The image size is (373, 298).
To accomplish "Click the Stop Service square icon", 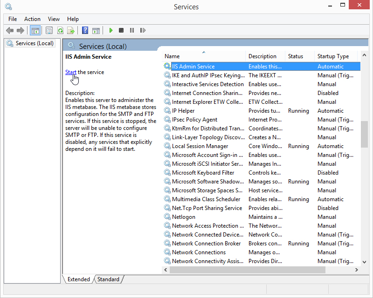I will point(121,30).
